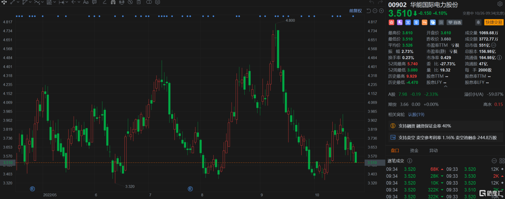Expand the measurement tools dropdown
505x199 pixels.
pos(67,2)
